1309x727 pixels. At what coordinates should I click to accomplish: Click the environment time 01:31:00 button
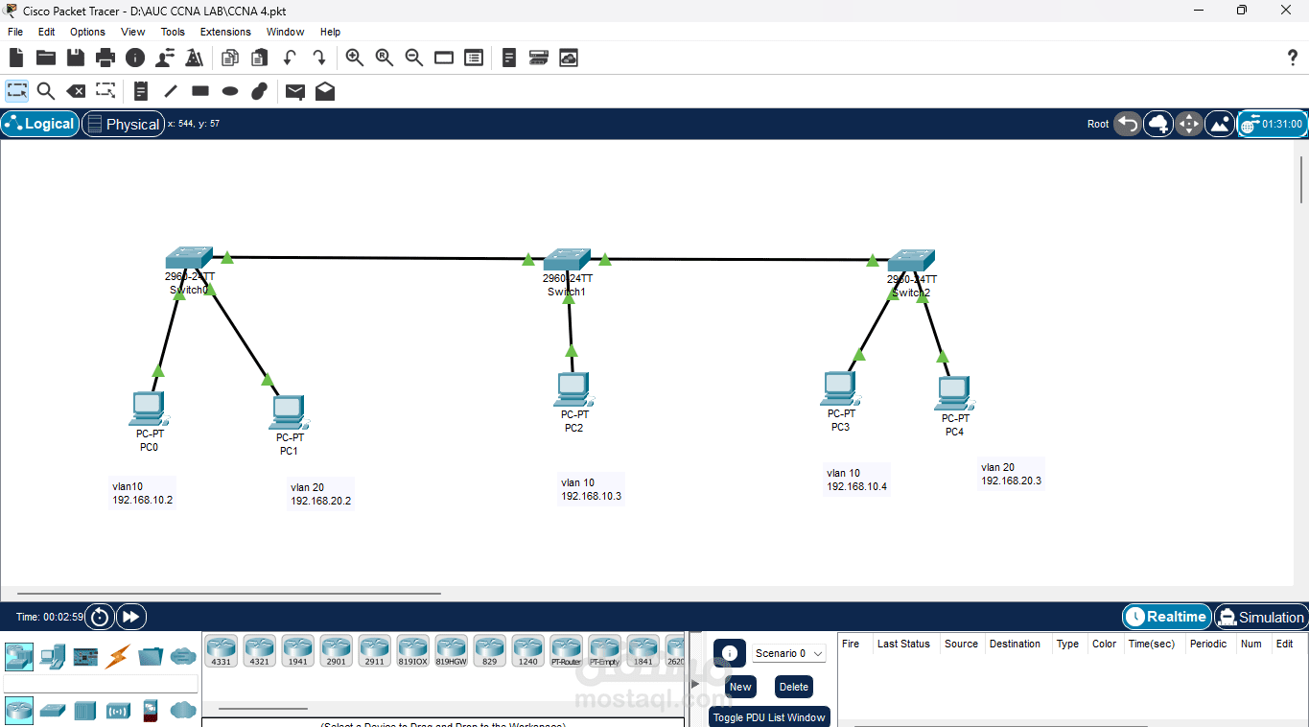coord(1273,124)
